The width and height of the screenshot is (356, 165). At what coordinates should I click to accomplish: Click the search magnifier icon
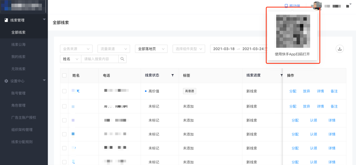pos(122,59)
